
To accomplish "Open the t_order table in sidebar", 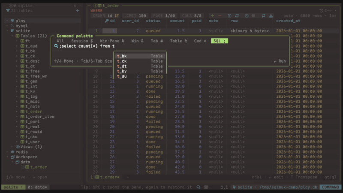I will tap(33, 112).
